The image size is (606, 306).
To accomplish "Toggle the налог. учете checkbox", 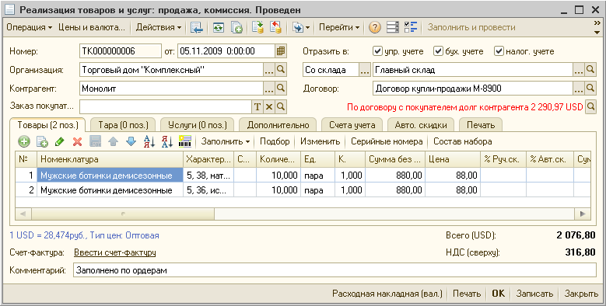I will pyautogui.click(x=499, y=51).
